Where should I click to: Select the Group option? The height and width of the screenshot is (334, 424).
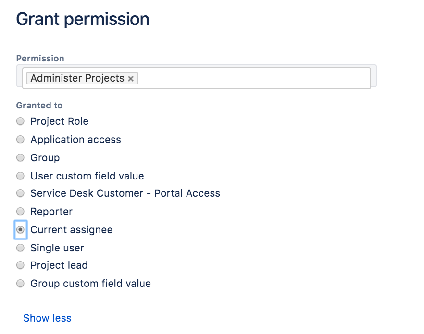[20, 157]
